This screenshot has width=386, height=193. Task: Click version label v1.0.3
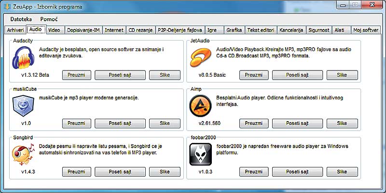206,172
